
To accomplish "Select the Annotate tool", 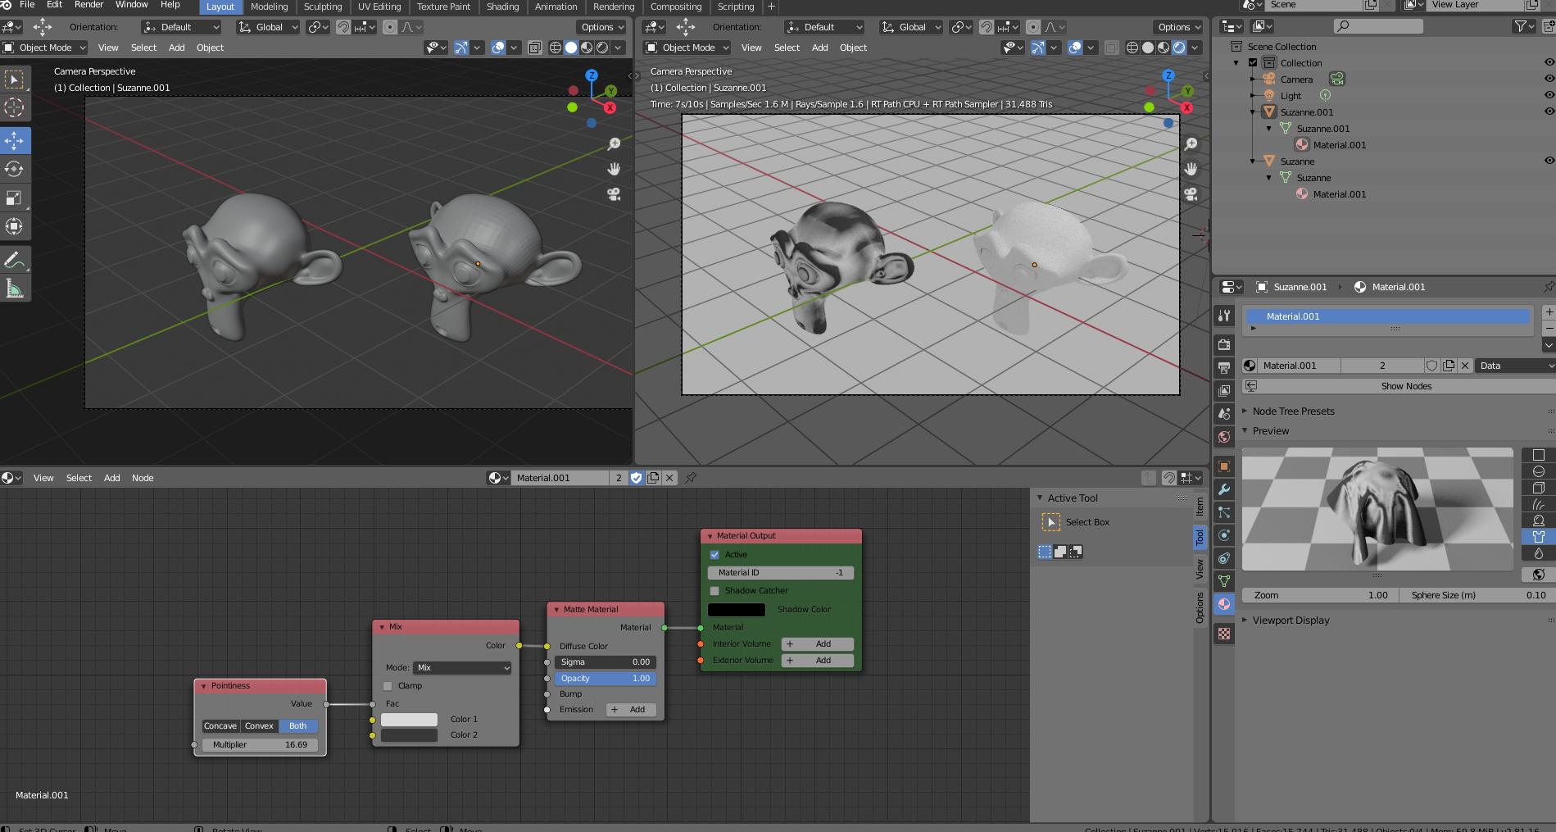I will tap(15, 258).
